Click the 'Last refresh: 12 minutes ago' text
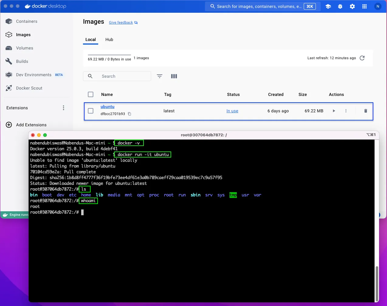The width and height of the screenshot is (387, 306). [x=332, y=58]
